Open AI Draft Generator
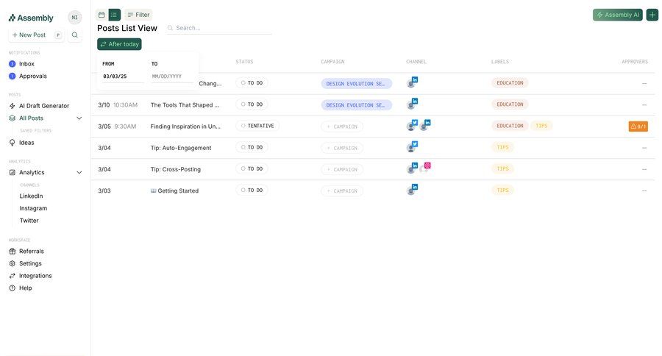 tap(44, 106)
